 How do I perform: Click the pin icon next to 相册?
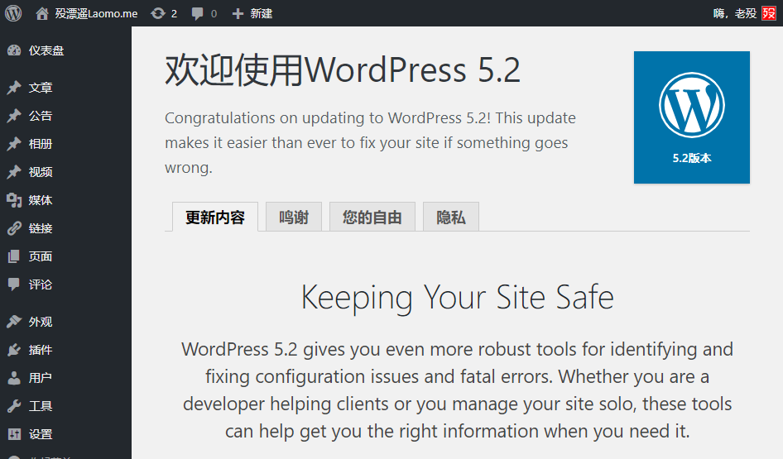14,144
